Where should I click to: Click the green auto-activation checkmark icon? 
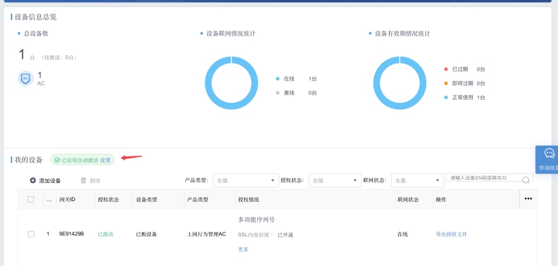coord(57,160)
